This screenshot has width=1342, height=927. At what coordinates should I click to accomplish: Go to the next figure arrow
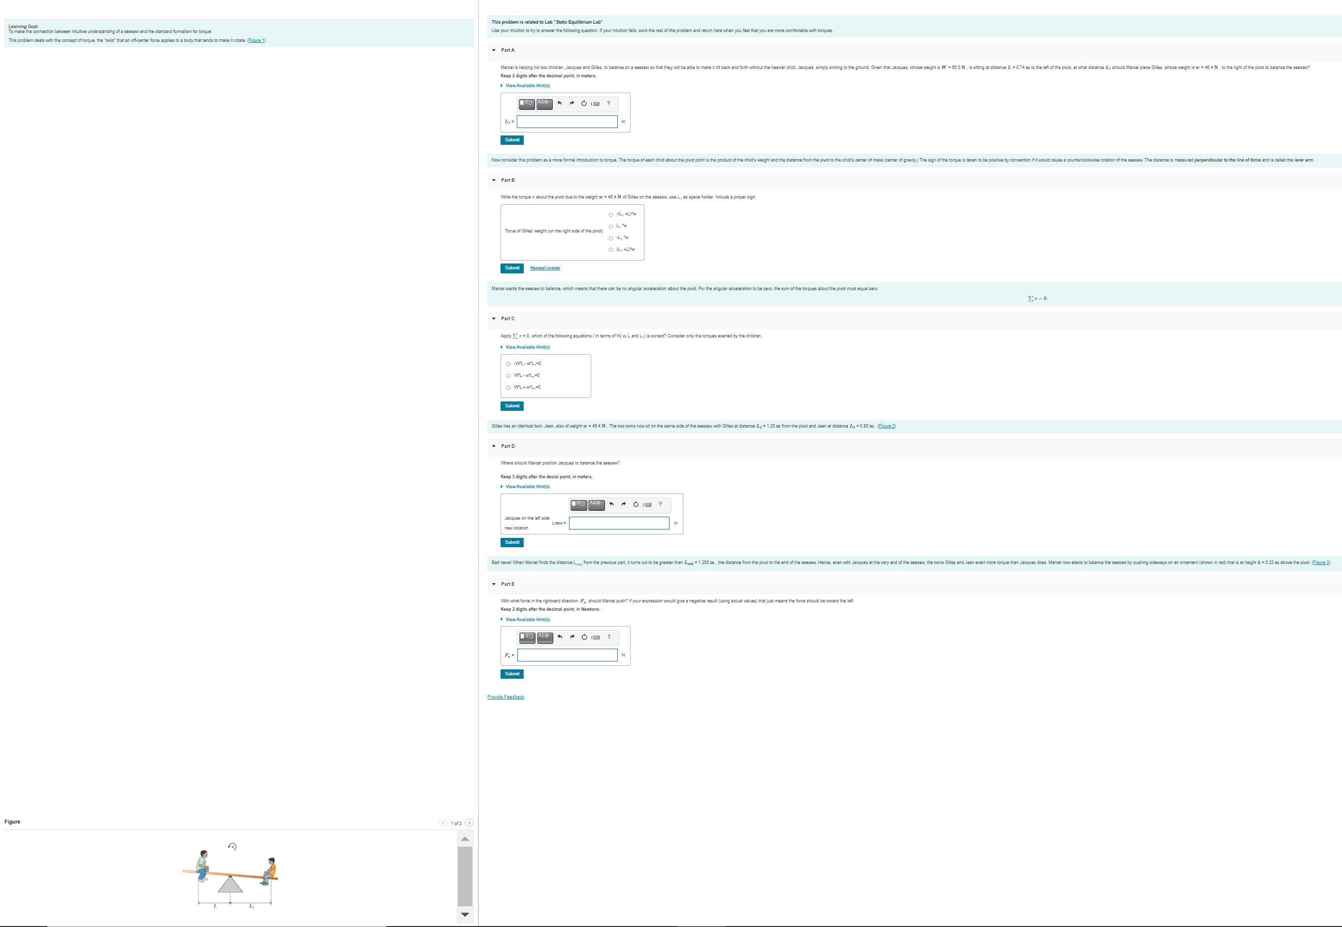[x=470, y=823]
